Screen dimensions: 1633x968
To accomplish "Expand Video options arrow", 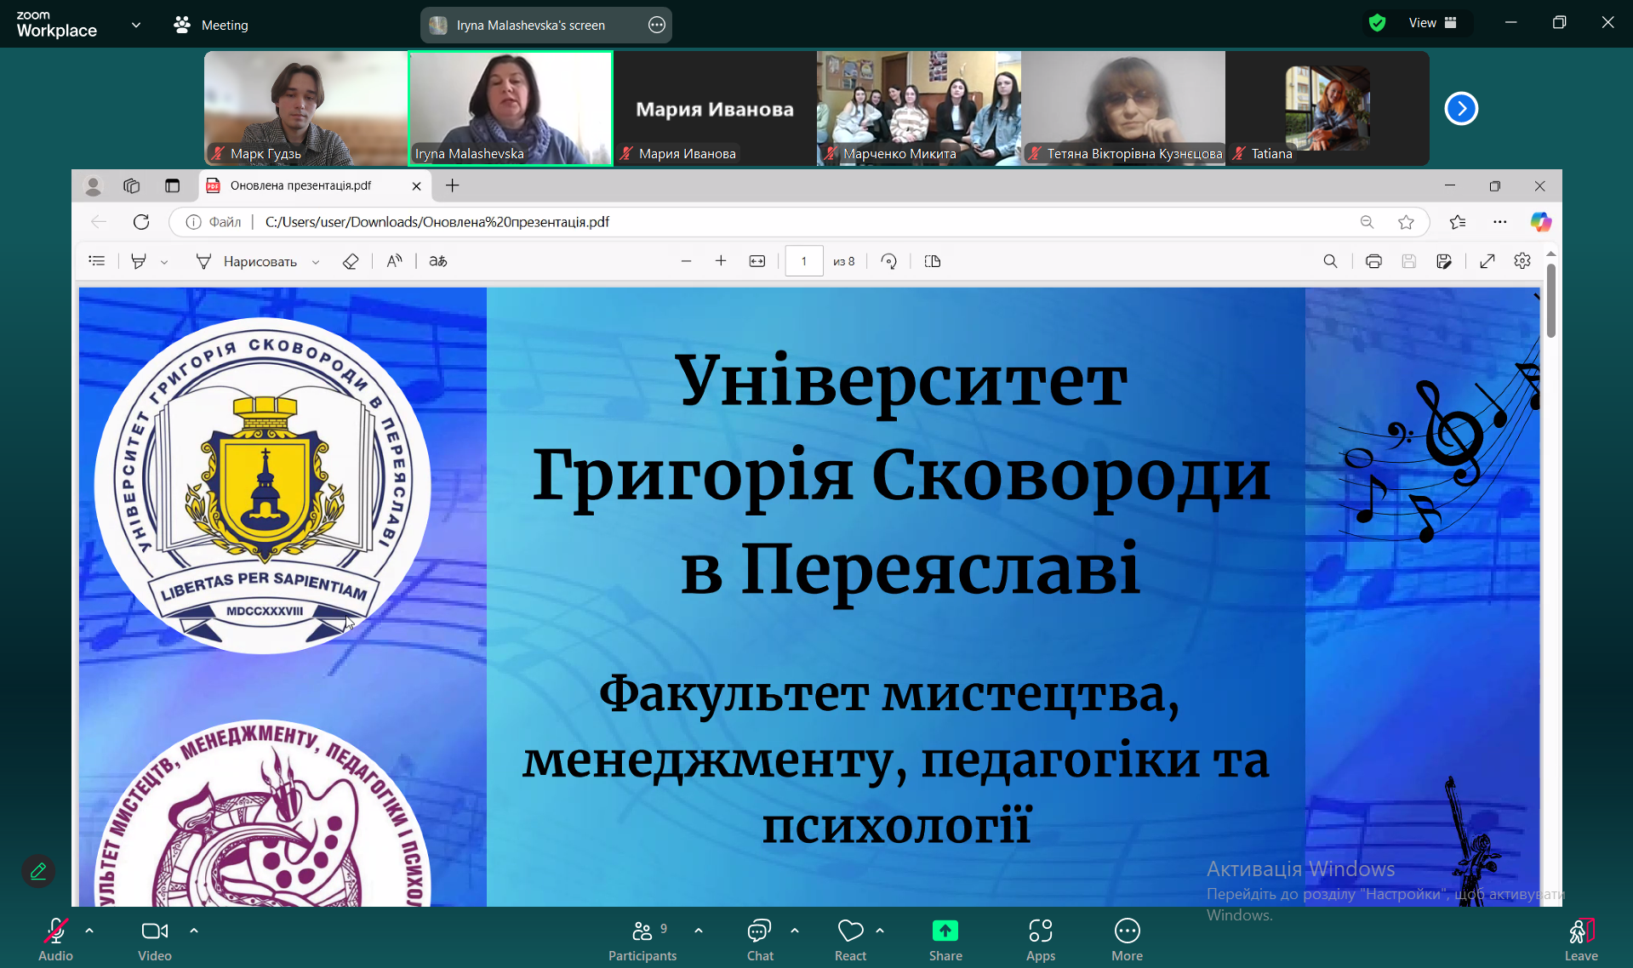I will coord(194,931).
